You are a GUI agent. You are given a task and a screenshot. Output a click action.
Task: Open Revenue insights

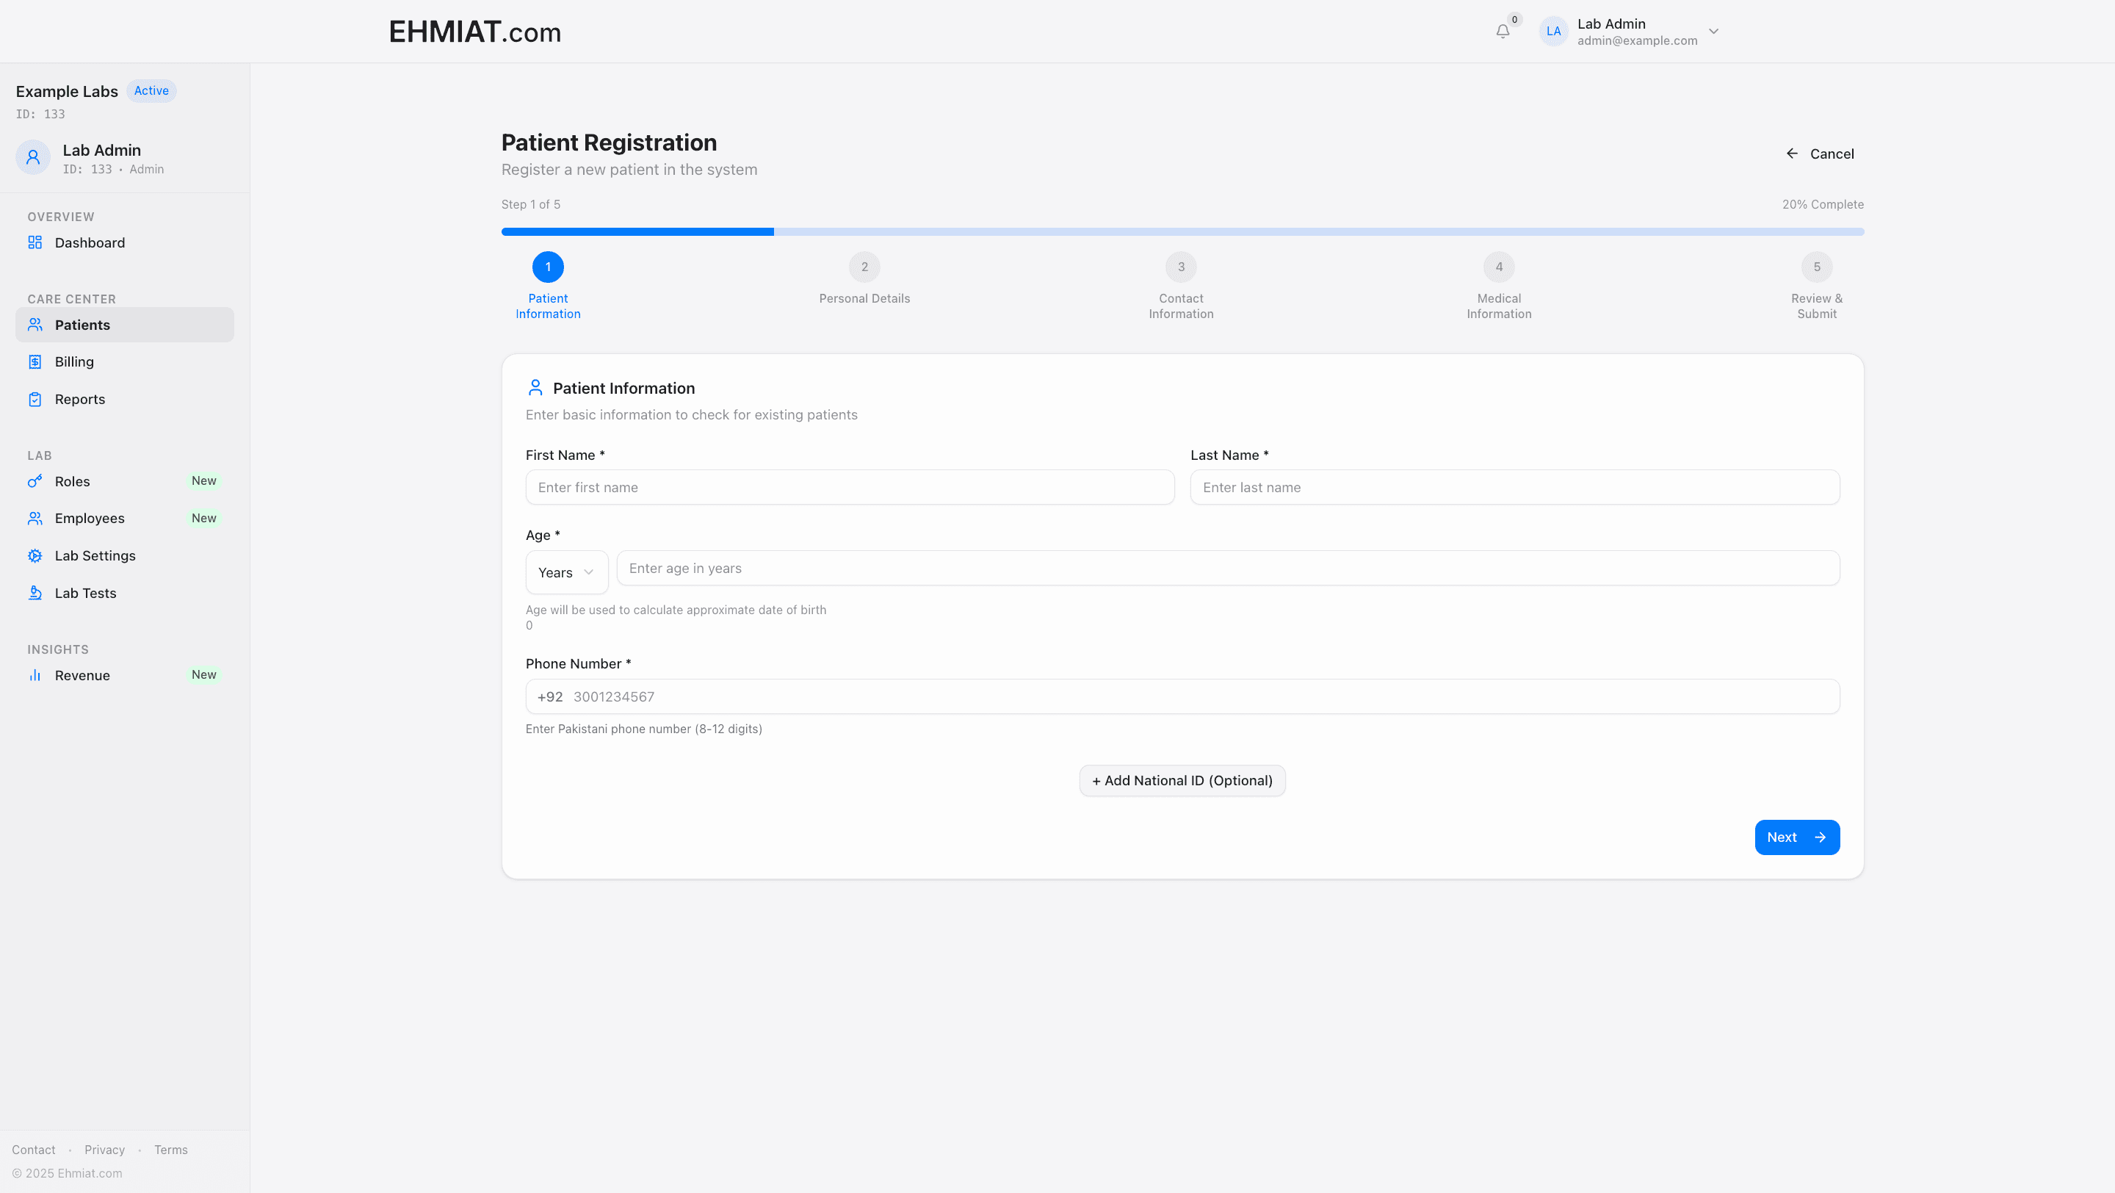(x=125, y=675)
